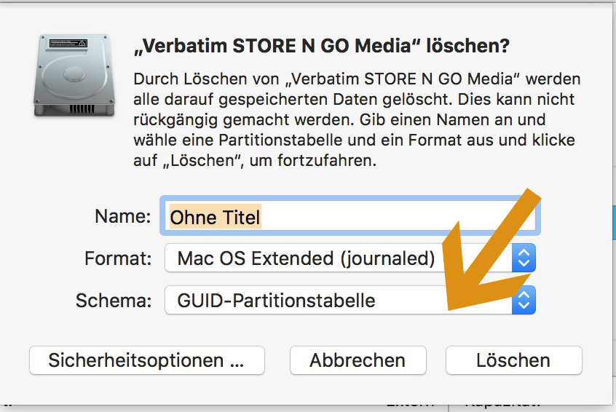Cancel the erase with Abbrechen
The height and width of the screenshot is (412, 616).
tap(358, 360)
